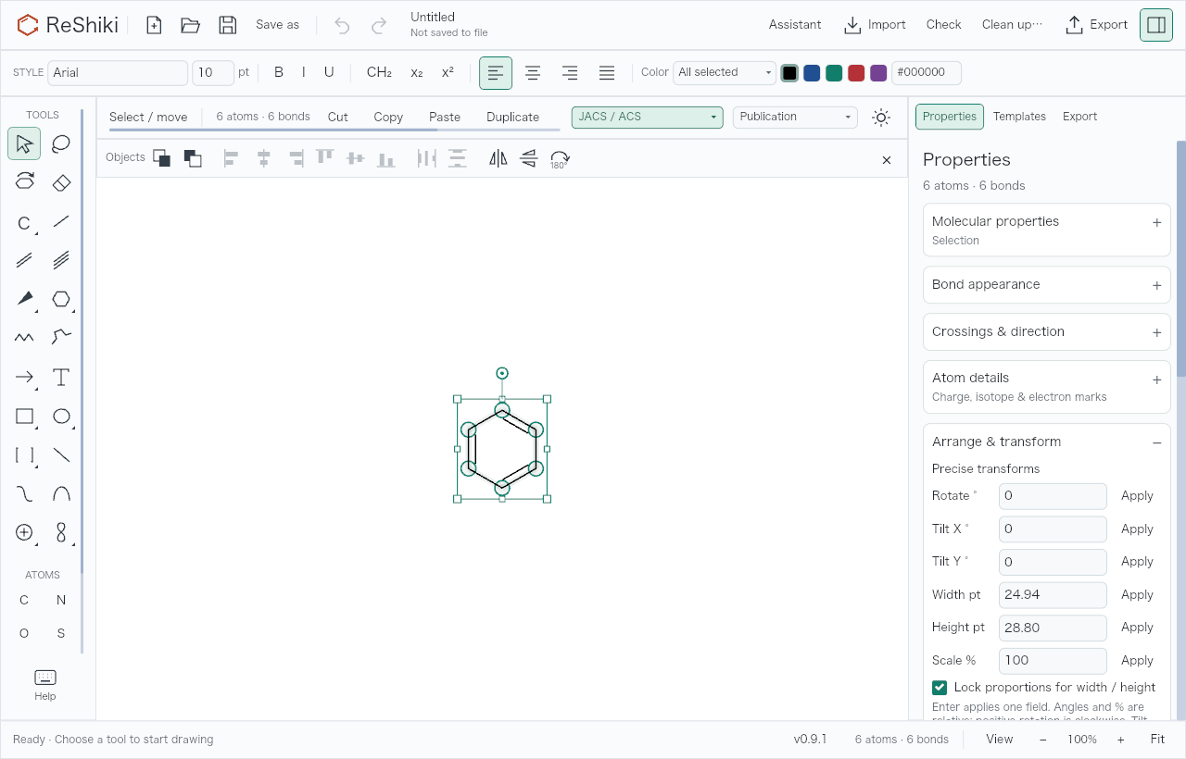The image size is (1186, 759).
Task: Select the S-curve tool
Action: [x=24, y=493]
